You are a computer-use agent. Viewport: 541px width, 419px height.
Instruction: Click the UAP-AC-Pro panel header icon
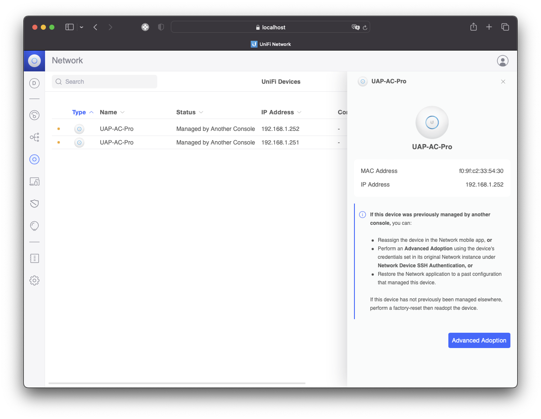[x=363, y=81]
